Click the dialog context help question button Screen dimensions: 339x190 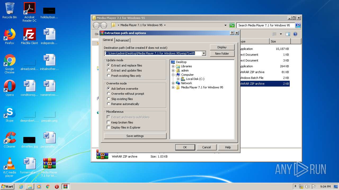(232, 33)
